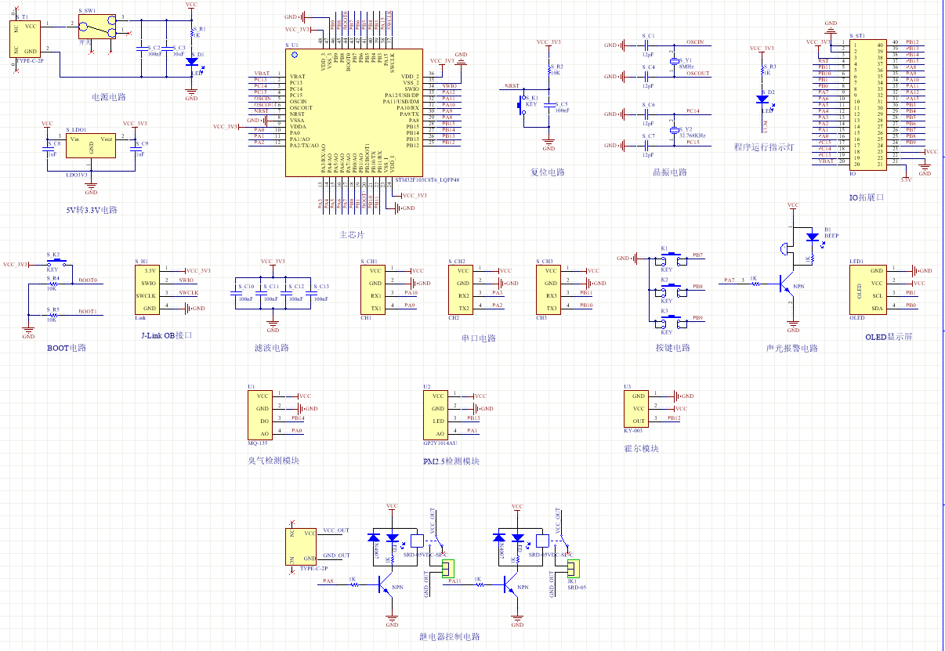Click the 声光报警电路 label

[792, 348]
